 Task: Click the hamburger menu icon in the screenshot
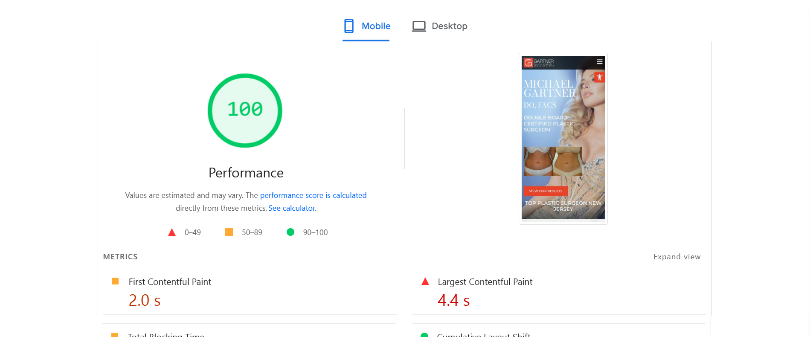tap(599, 62)
